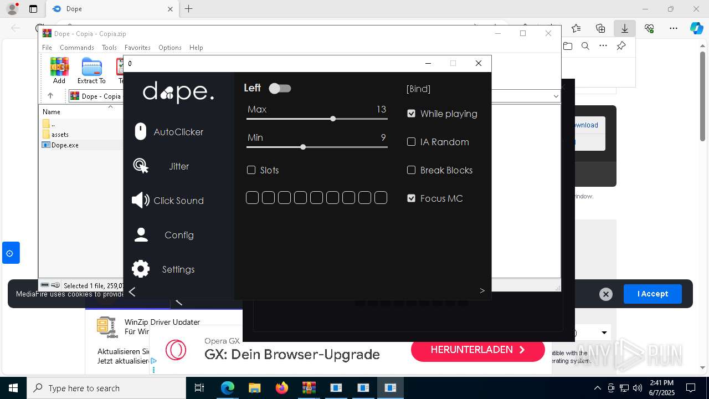This screenshot has width=709, height=399.
Task: Click the HERUNTERLADEN Opera GX button
Action: 478,350
